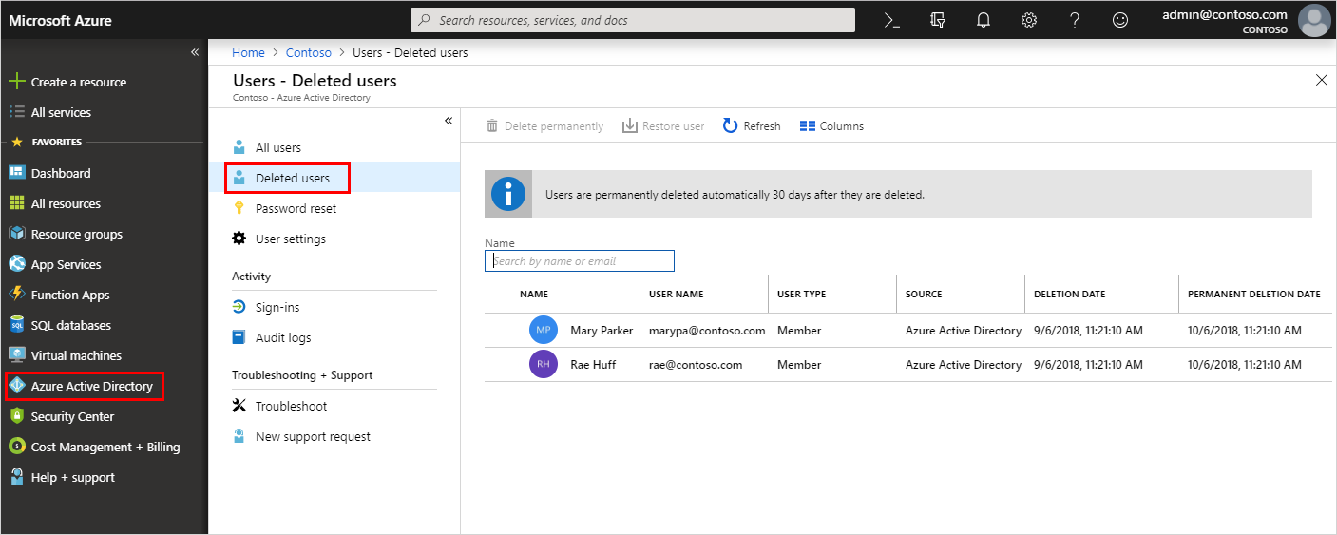Open the portal settings gear
This screenshot has height=535, width=1337.
point(1029,20)
